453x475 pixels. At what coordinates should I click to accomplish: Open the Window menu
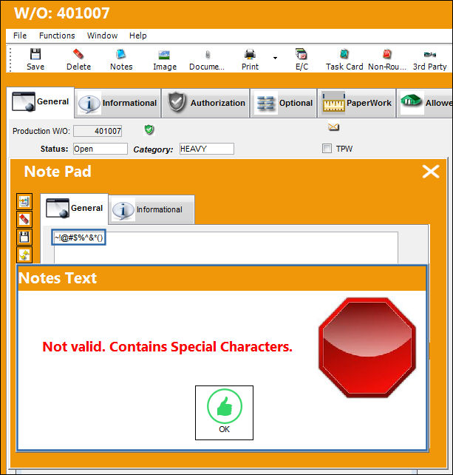coord(102,36)
